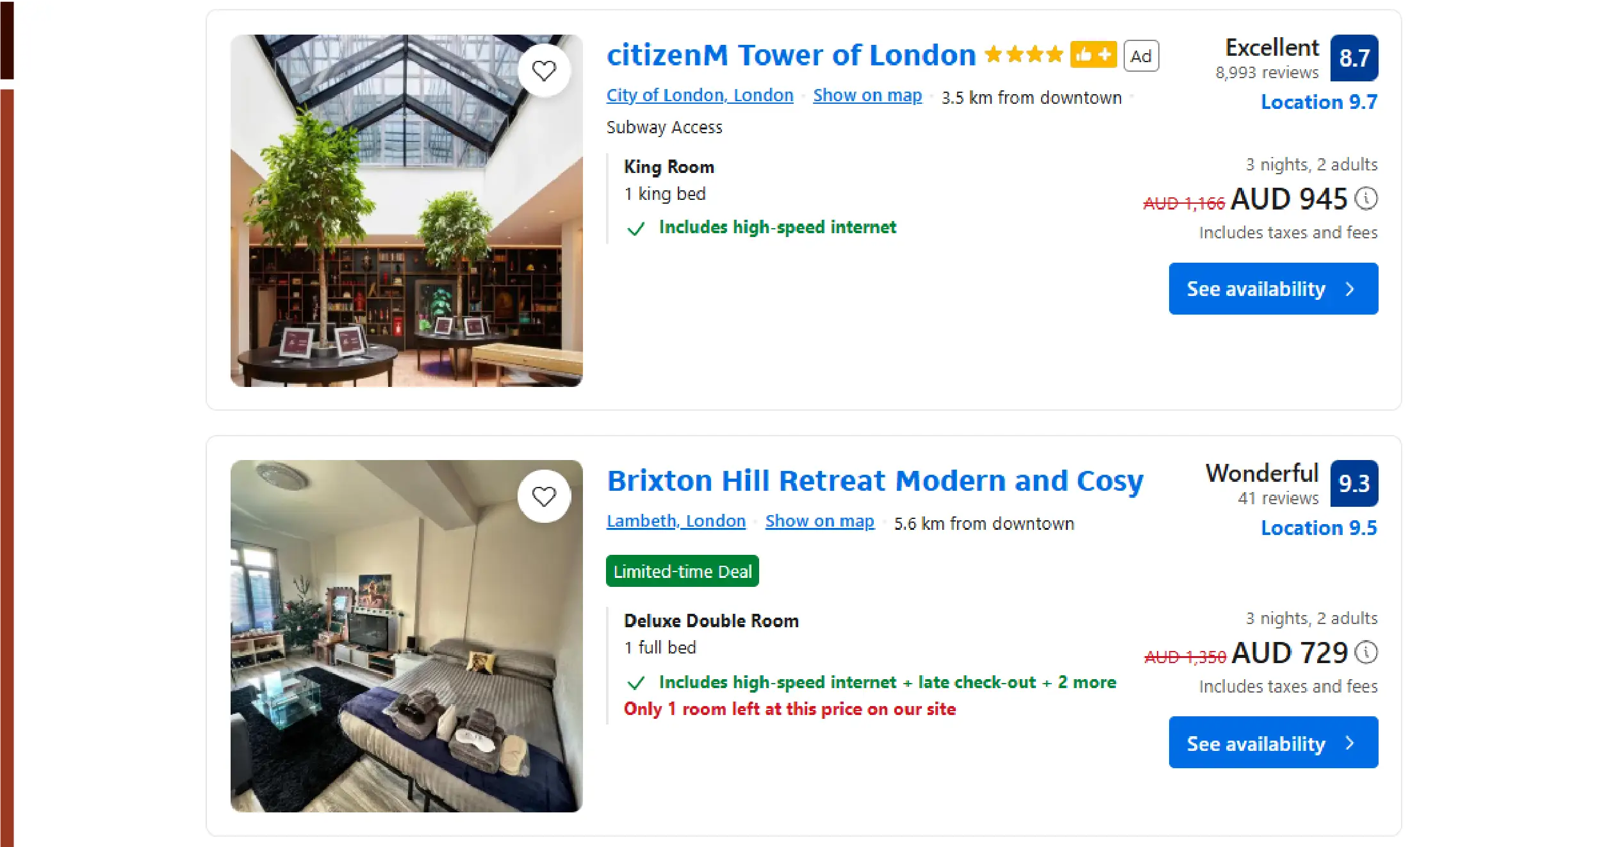Click Lambeth, London location link
1606x847 pixels.
click(x=676, y=522)
